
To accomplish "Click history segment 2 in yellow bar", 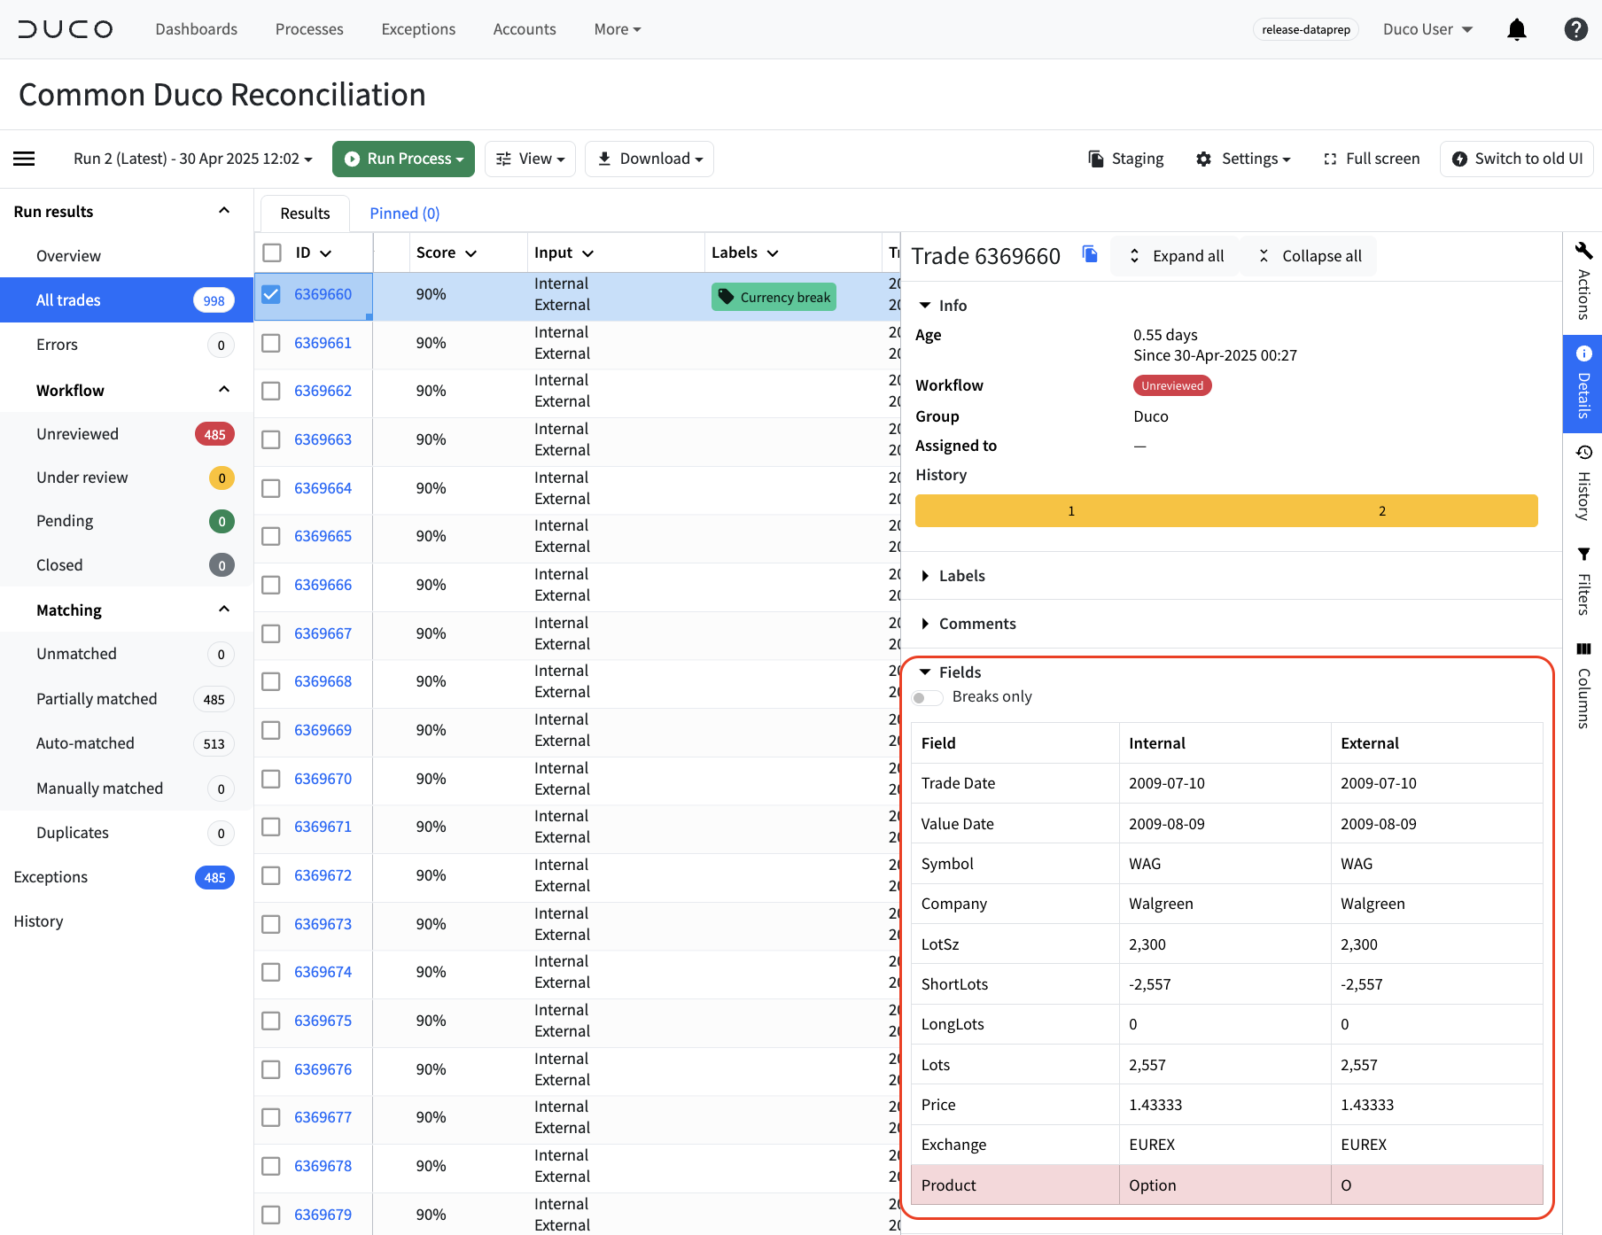I will tap(1382, 511).
